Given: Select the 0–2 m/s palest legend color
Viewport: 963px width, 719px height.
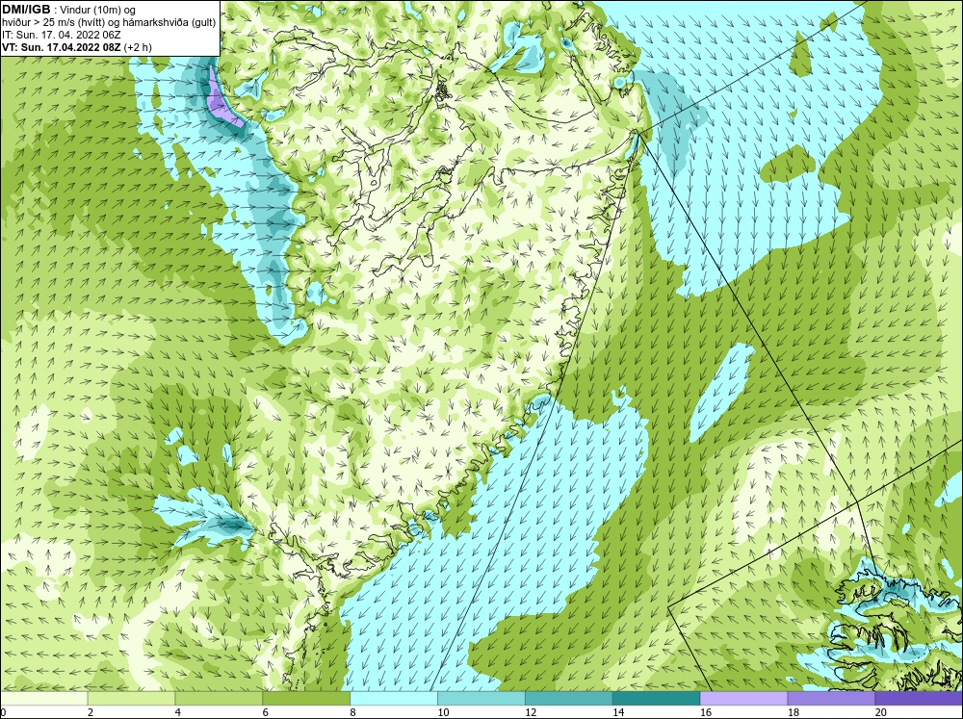Looking at the screenshot, I should (43, 698).
